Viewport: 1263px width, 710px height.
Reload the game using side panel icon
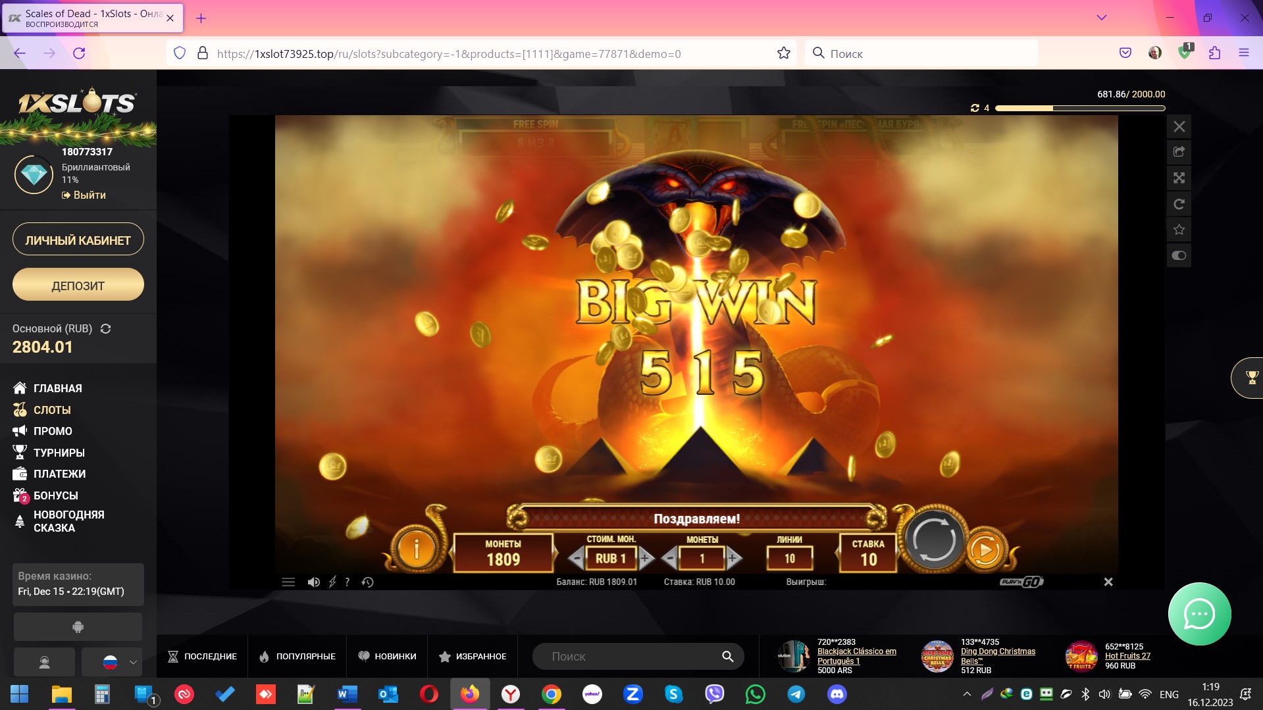point(1179,204)
